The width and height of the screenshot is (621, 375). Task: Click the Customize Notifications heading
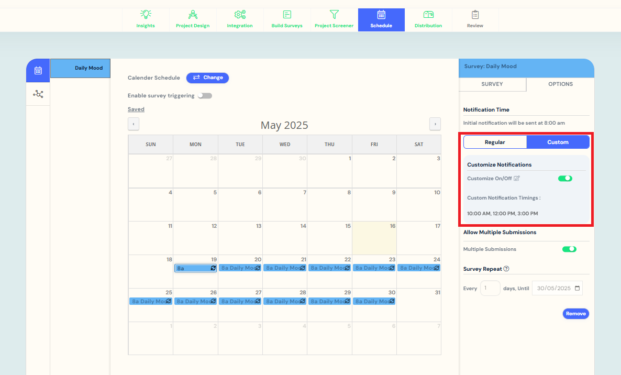pos(500,165)
